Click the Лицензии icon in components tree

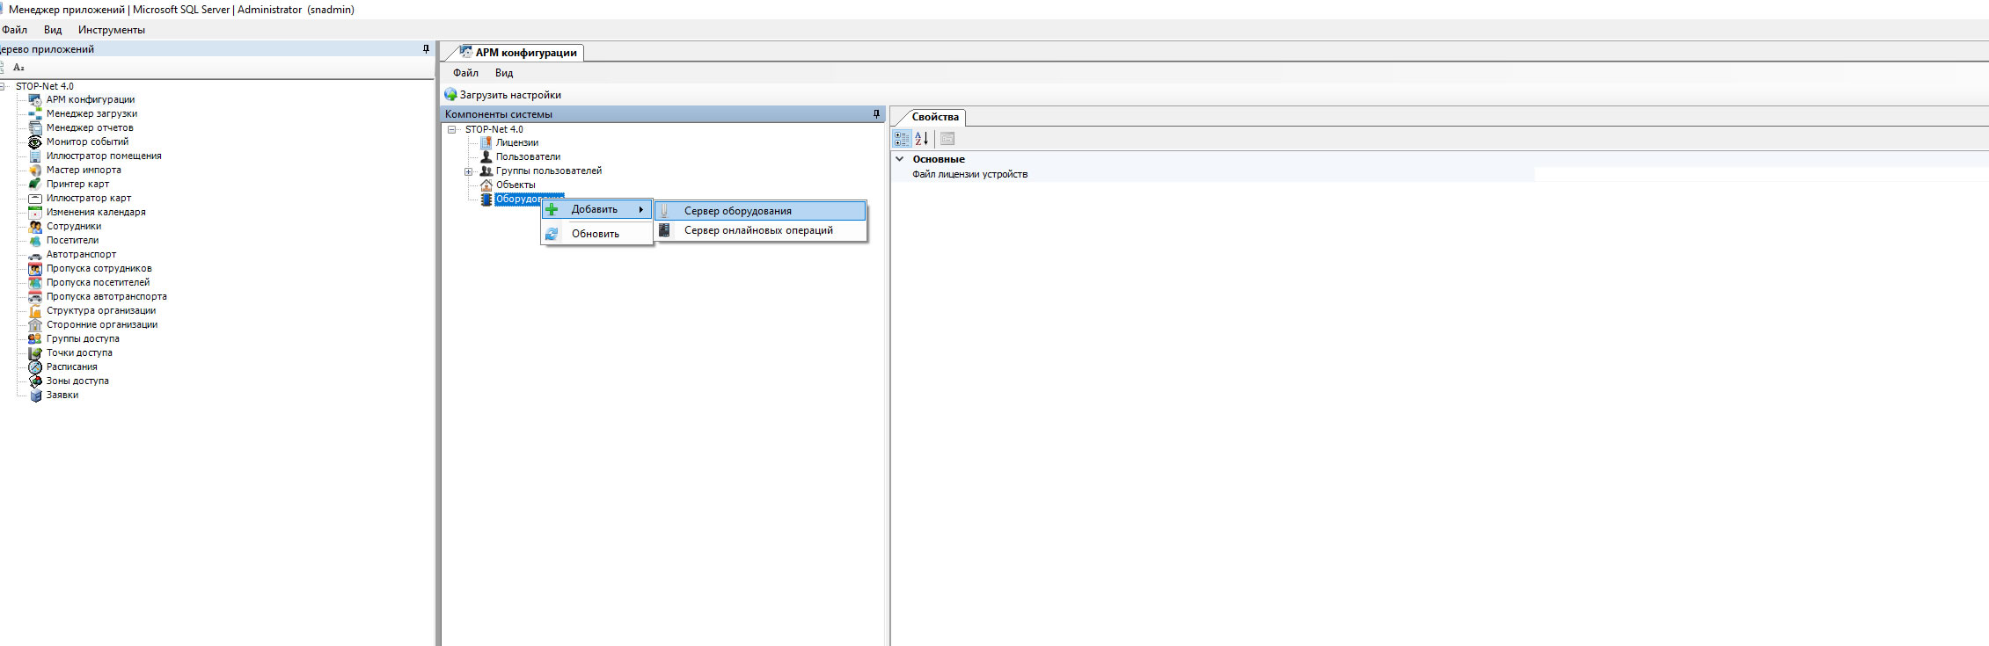pyautogui.click(x=486, y=142)
